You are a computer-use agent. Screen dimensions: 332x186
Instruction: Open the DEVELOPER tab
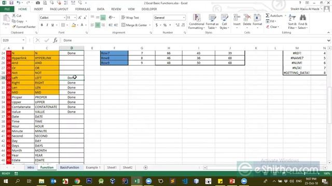point(149,9)
